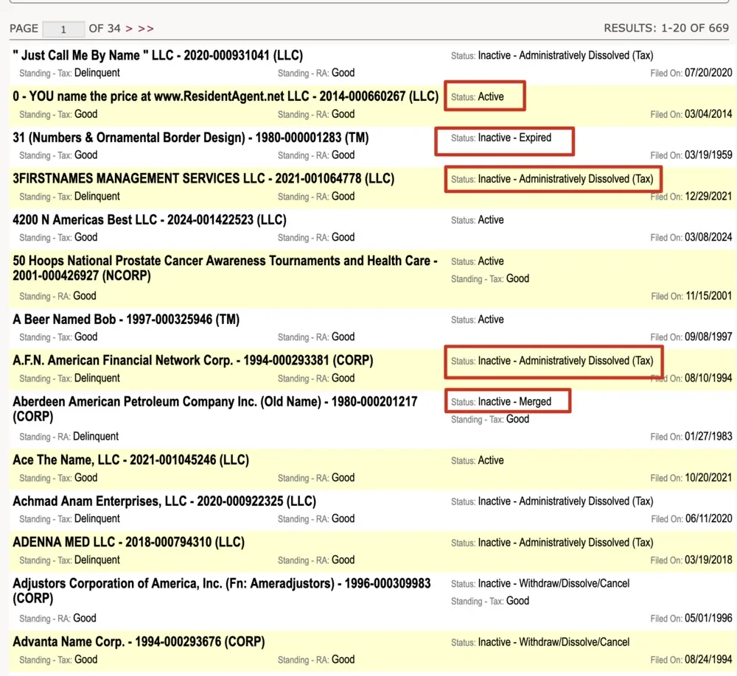Click filed date 08/24/1994
Viewport: 737px width, 676px height.
(708, 660)
